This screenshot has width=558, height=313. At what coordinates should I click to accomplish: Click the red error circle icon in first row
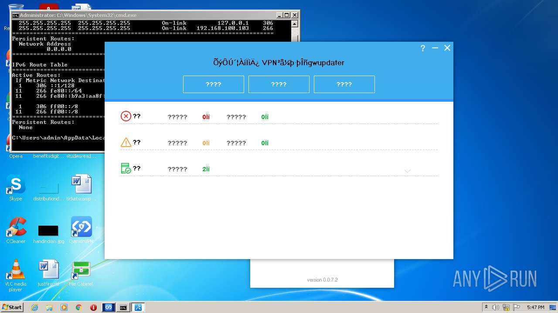pyautogui.click(x=126, y=116)
